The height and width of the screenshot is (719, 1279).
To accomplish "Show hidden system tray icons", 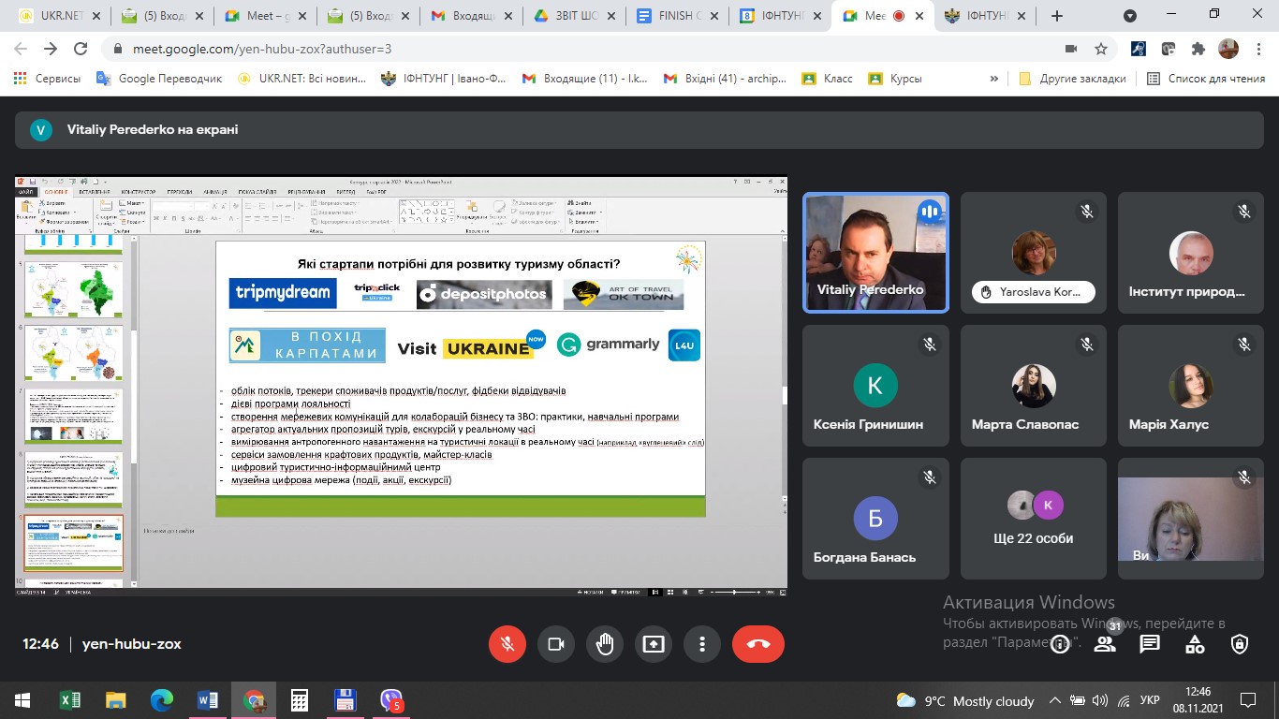I will click(x=1055, y=700).
